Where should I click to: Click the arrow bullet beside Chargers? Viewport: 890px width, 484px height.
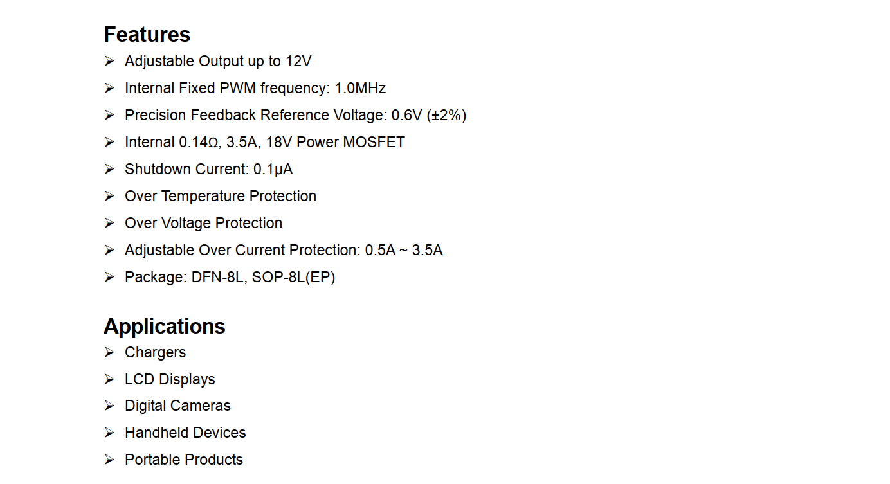(109, 352)
